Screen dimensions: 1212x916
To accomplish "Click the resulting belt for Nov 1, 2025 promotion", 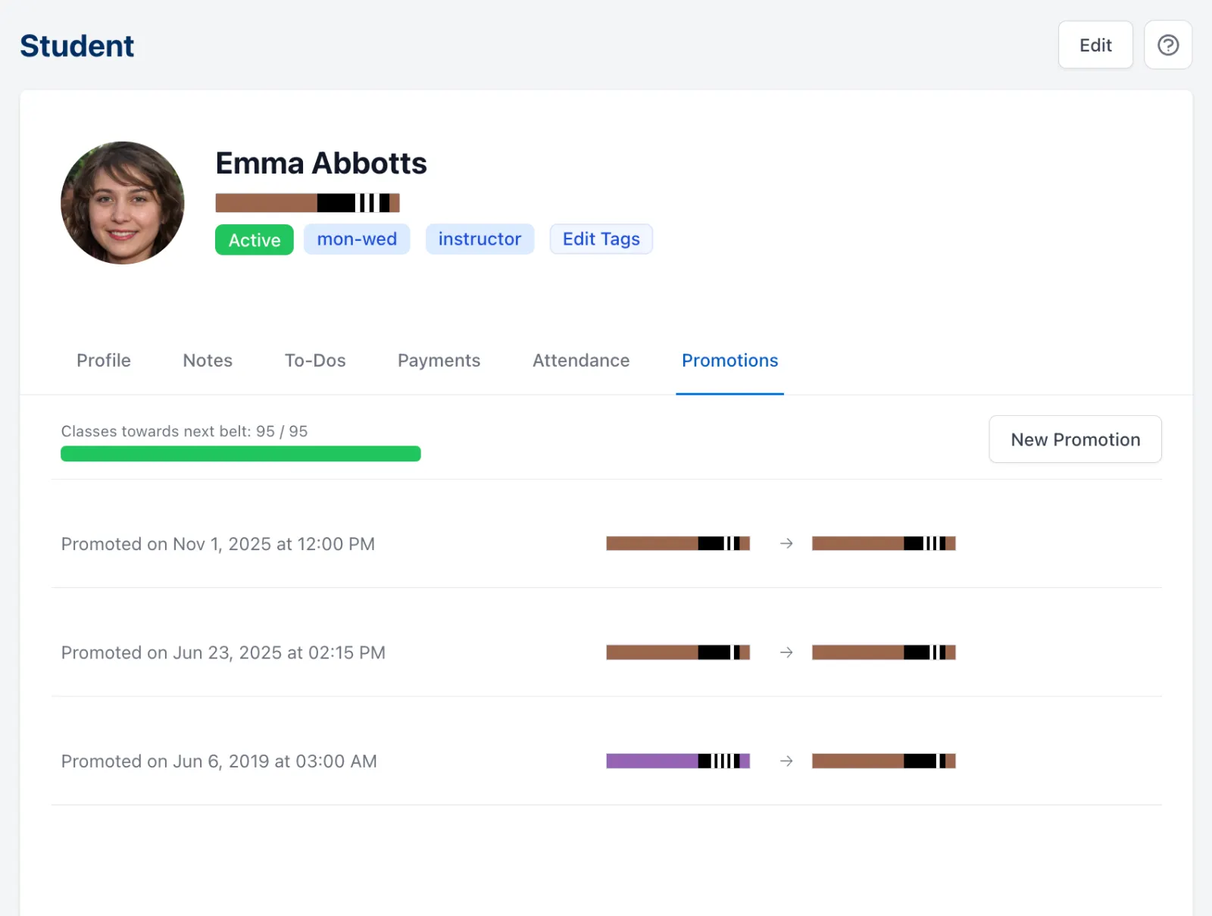I will click(883, 543).
